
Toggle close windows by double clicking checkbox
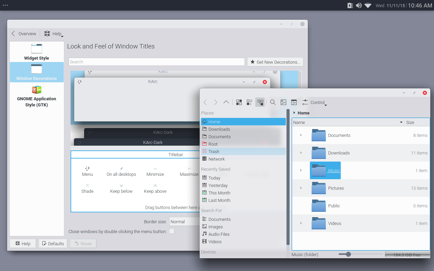coord(172,231)
